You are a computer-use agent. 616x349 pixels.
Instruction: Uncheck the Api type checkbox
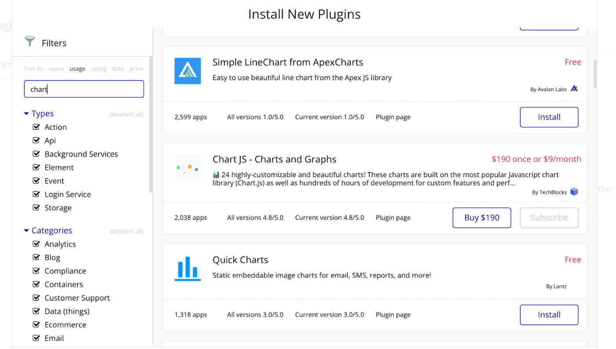tap(37, 141)
